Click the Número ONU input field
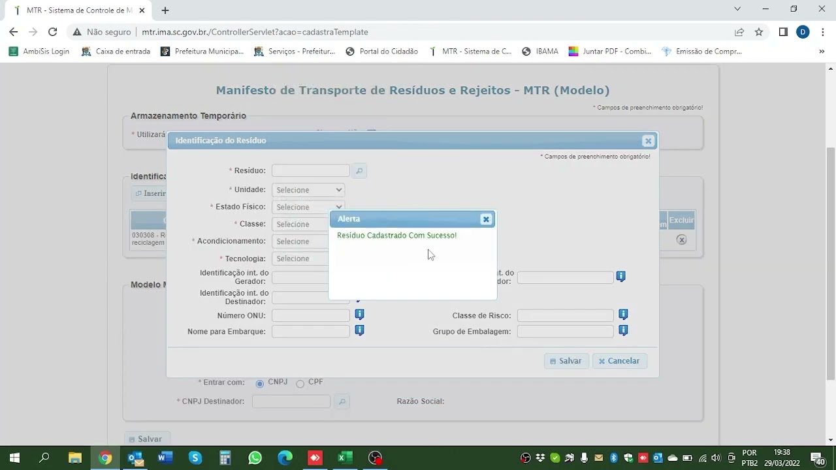 tap(311, 315)
